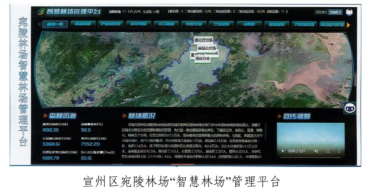Screen dimensions: 366x190
Task: Open the 综合业务管理 tab
Action: 332,24
